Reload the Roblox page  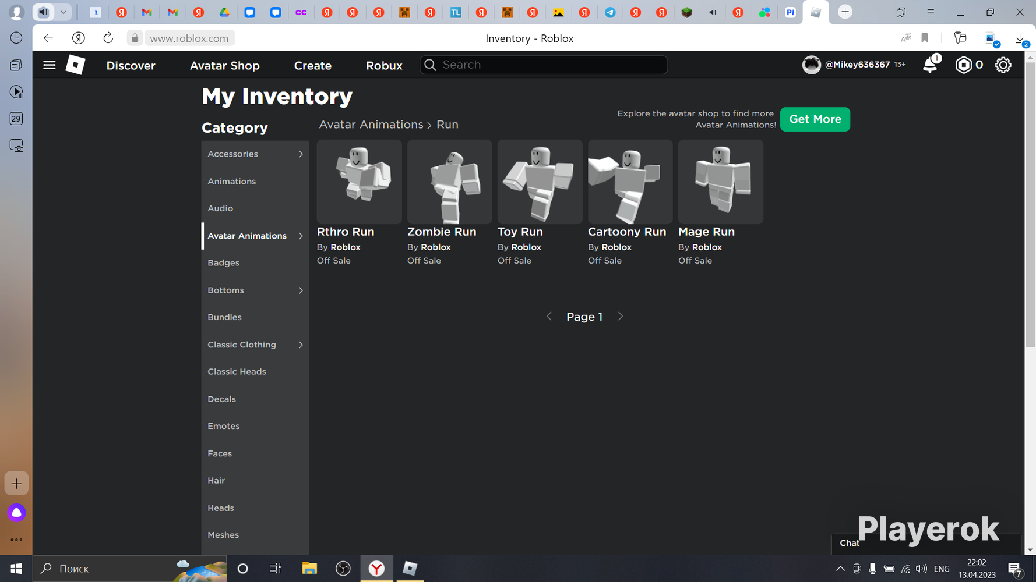pyautogui.click(x=108, y=38)
